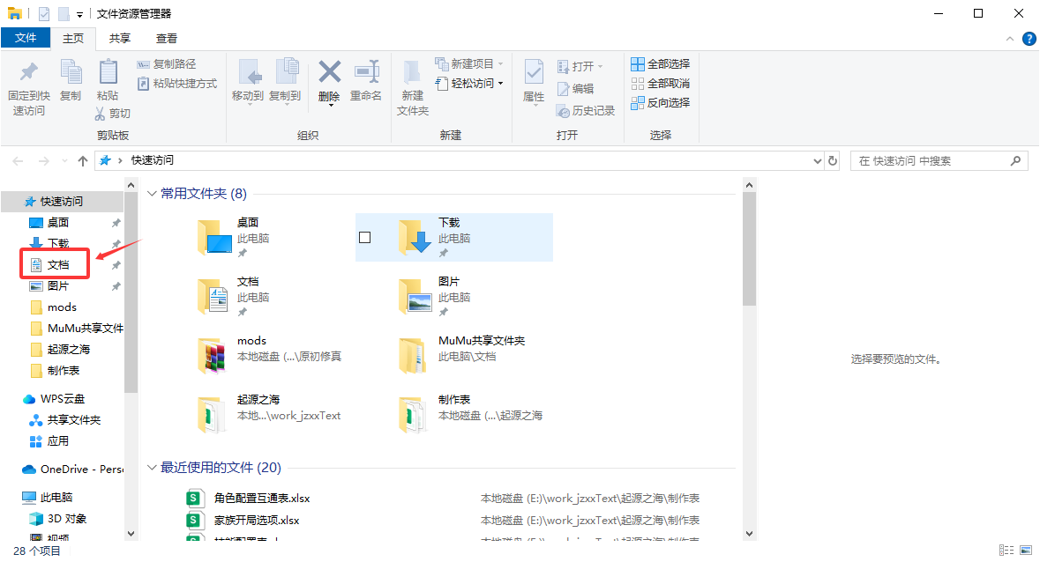Screen dimensions: 1040x562
Task: Switch to the View ribbon tab
Action: (x=167, y=39)
